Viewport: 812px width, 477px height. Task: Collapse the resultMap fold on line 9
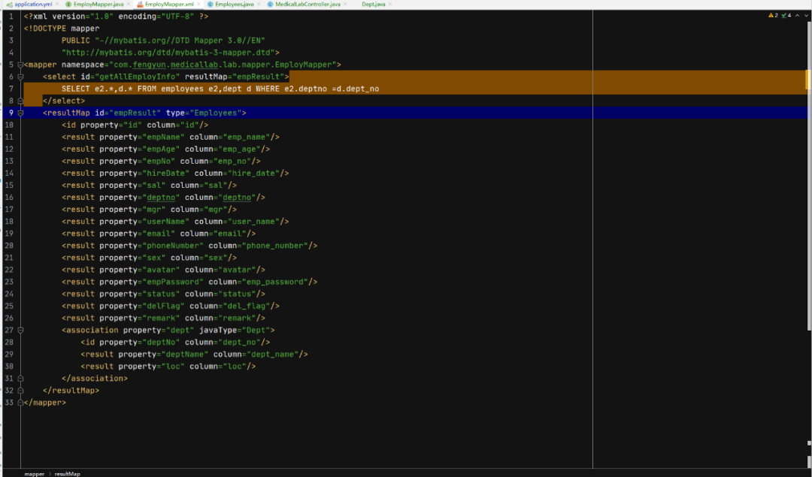tap(20, 113)
